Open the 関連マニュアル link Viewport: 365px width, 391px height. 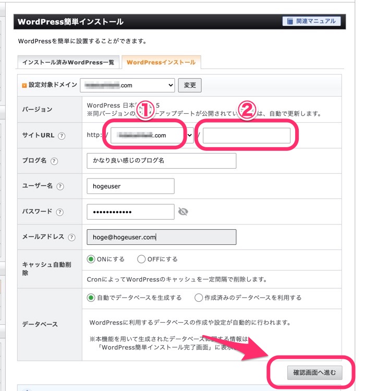pos(311,21)
